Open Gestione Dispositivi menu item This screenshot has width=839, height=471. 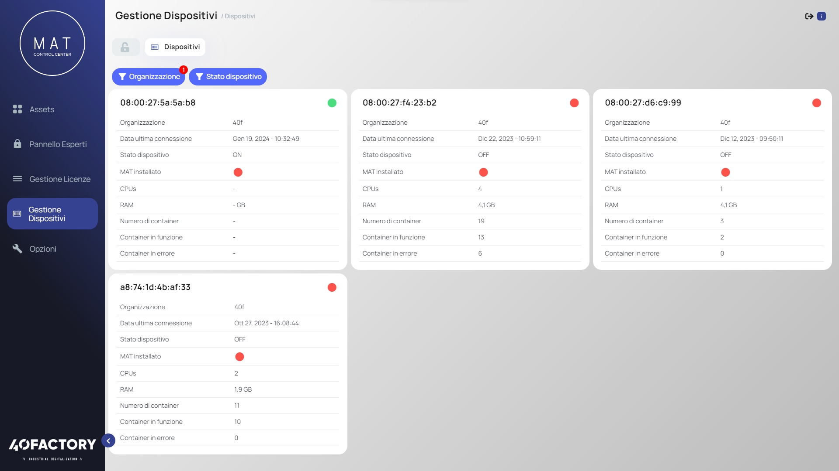52,214
